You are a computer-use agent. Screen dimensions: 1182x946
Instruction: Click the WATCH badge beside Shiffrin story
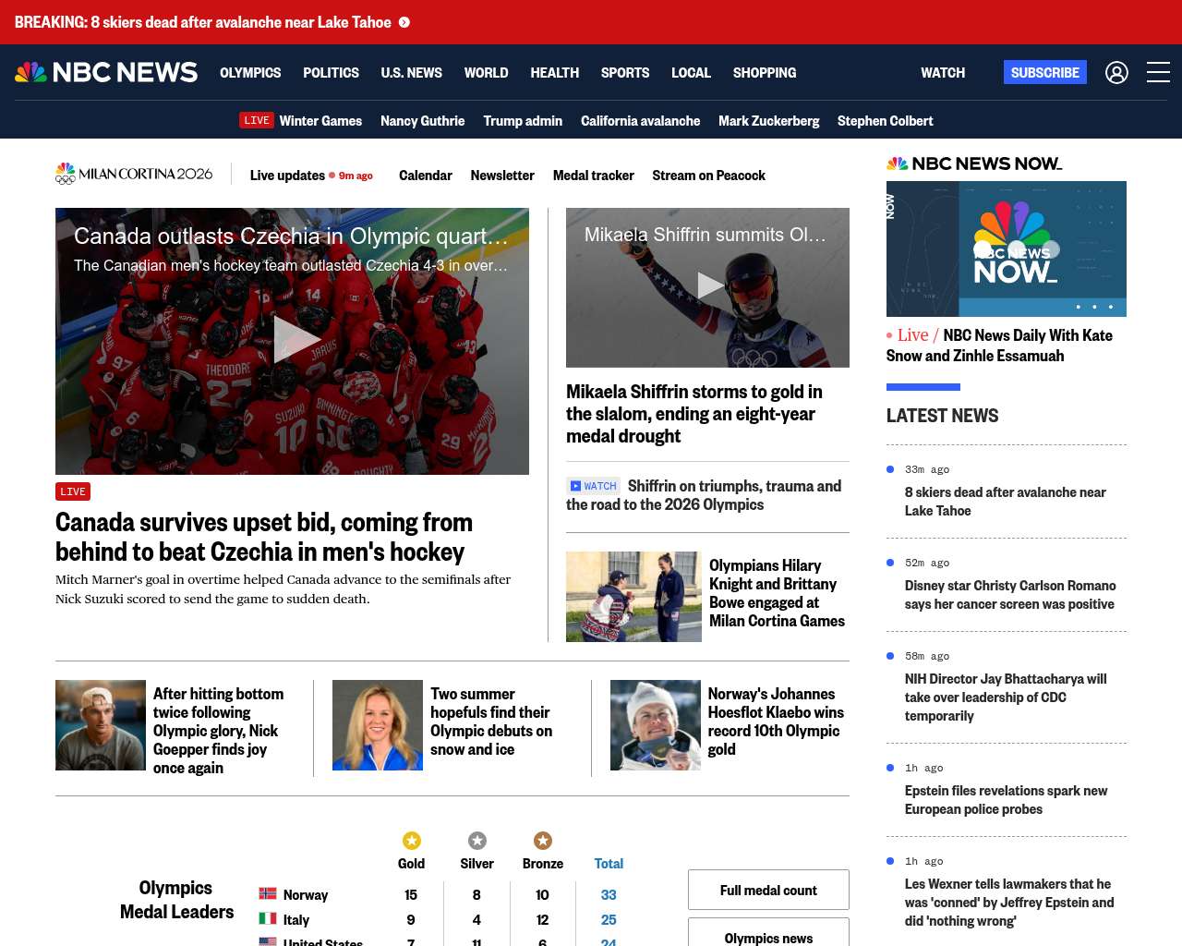click(x=593, y=486)
